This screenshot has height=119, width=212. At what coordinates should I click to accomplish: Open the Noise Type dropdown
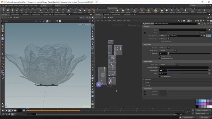pyautogui.click(x=168, y=65)
